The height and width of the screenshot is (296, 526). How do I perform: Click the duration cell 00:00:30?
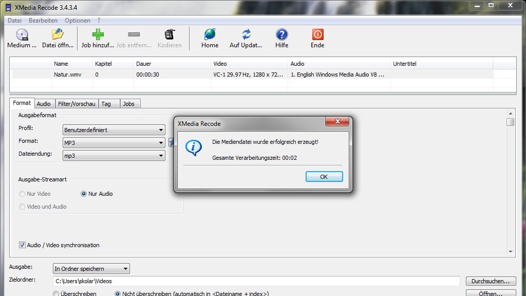coord(147,75)
